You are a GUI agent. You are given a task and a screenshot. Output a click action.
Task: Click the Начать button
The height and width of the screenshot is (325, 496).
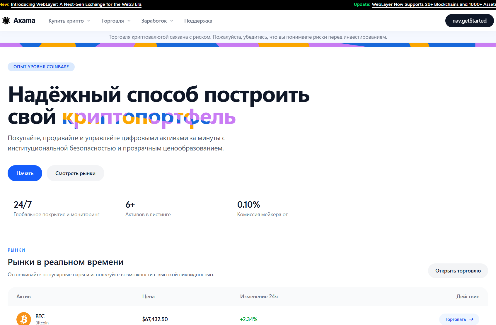[x=25, y=173]
